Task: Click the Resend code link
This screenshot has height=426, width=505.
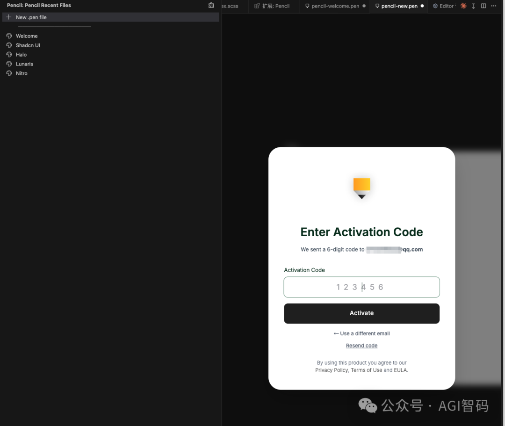Action: pyautogui.click(x=361, y=346)
